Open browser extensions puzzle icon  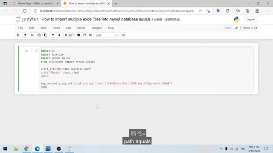(228, 11)
